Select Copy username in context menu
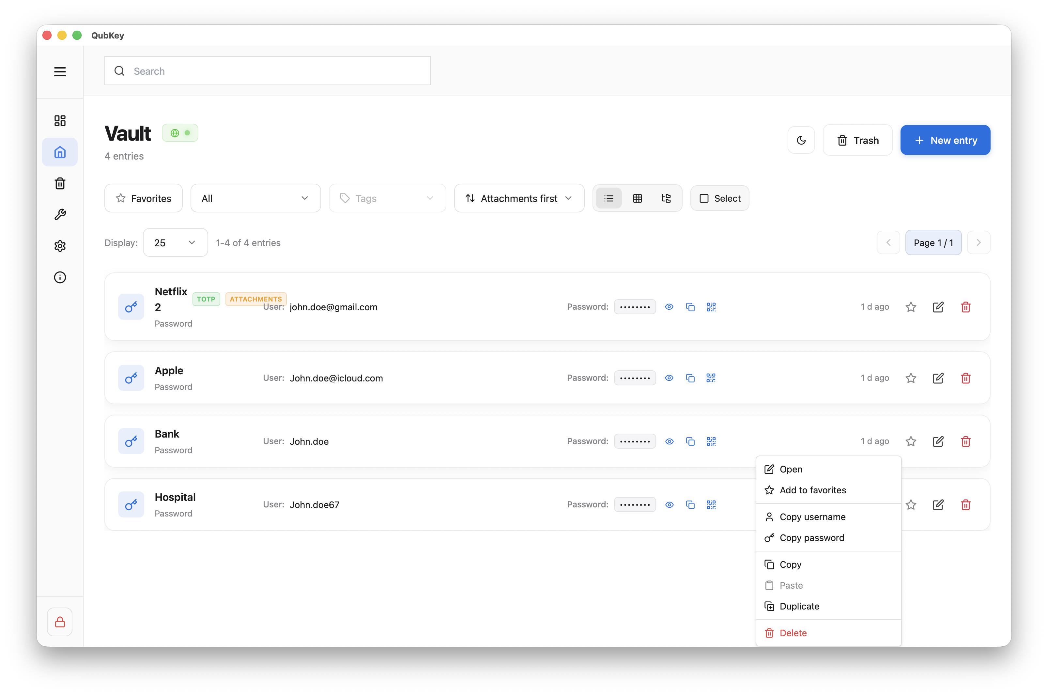The image size is (1048, 695). (x=828, y=517)
